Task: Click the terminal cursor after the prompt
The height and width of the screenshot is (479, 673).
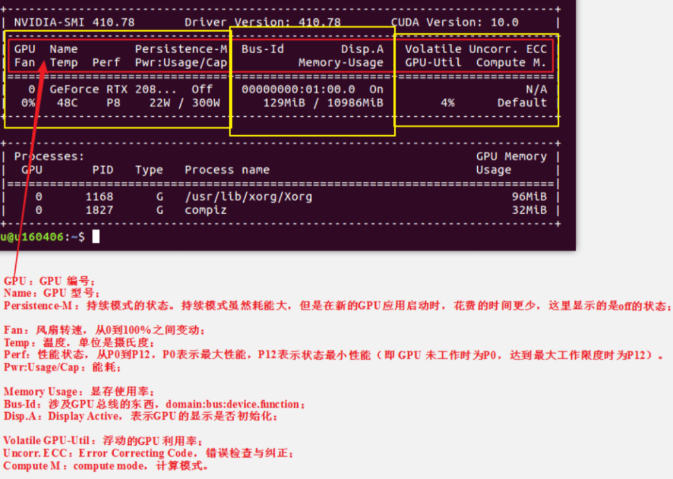Action: pos(96,236)
